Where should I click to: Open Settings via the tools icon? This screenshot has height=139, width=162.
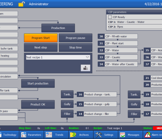click(x=99, y=135)
